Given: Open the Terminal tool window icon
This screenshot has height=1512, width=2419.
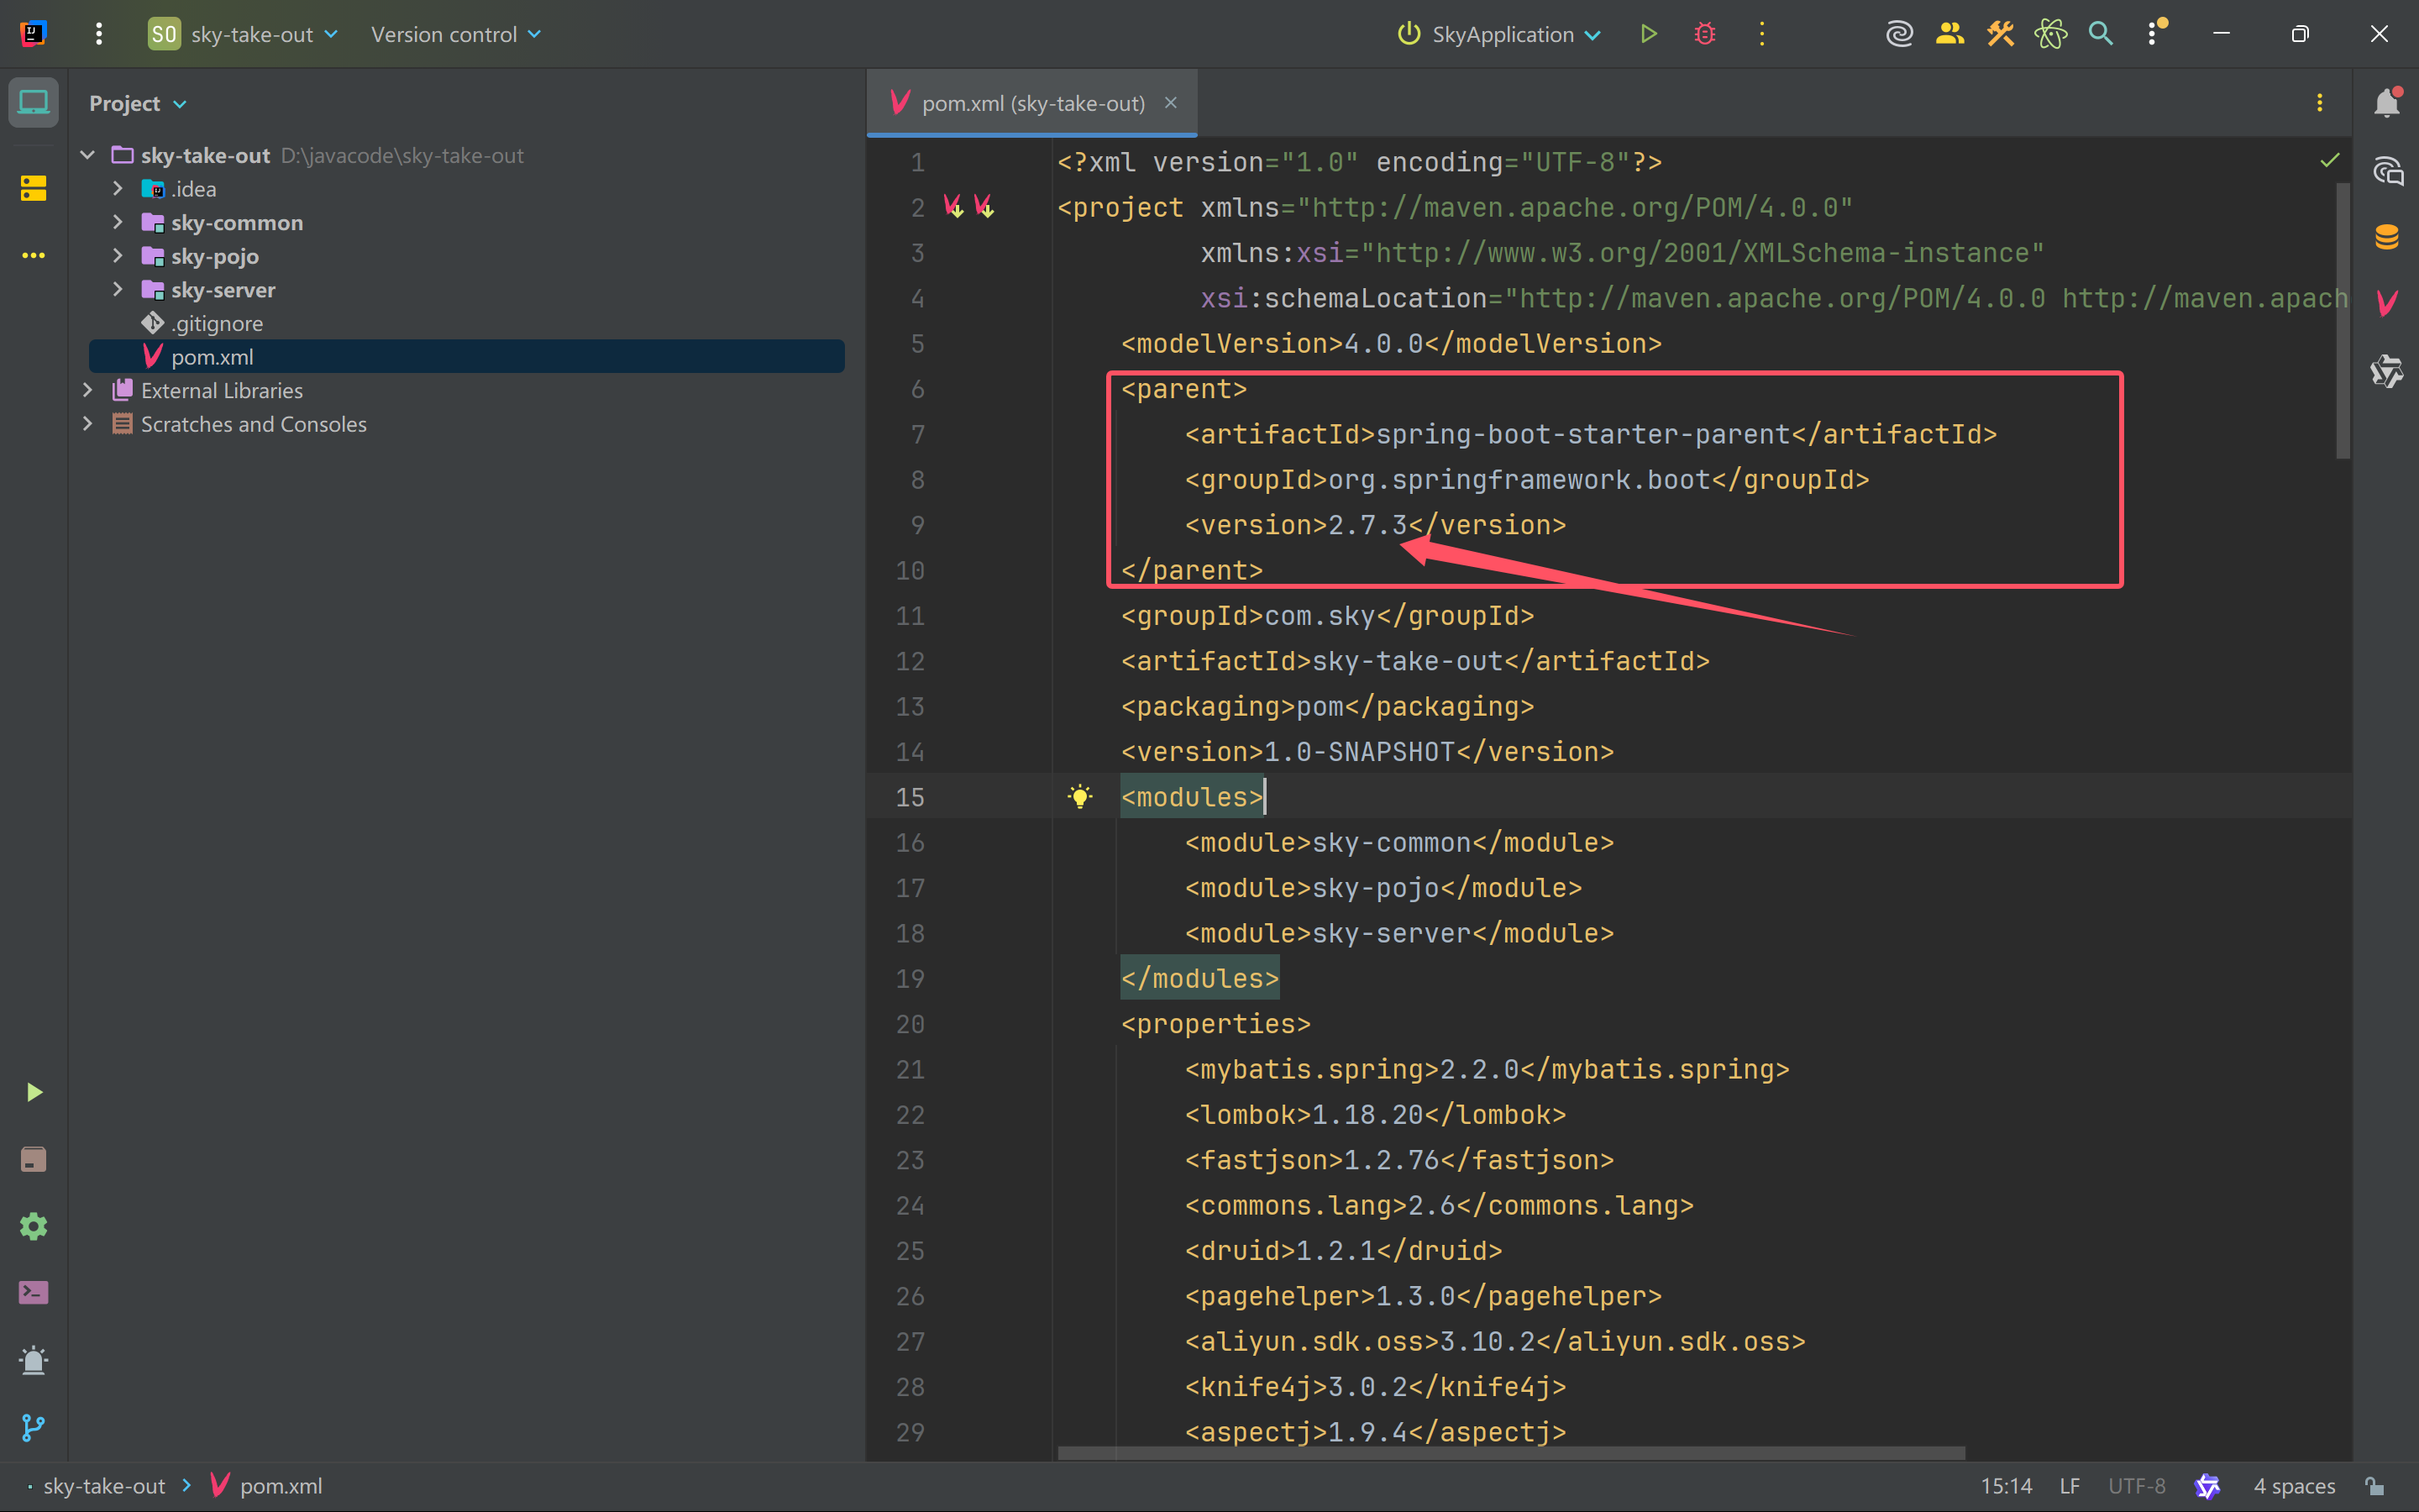Looking at the screenshot, I should tap(33, 1292).
